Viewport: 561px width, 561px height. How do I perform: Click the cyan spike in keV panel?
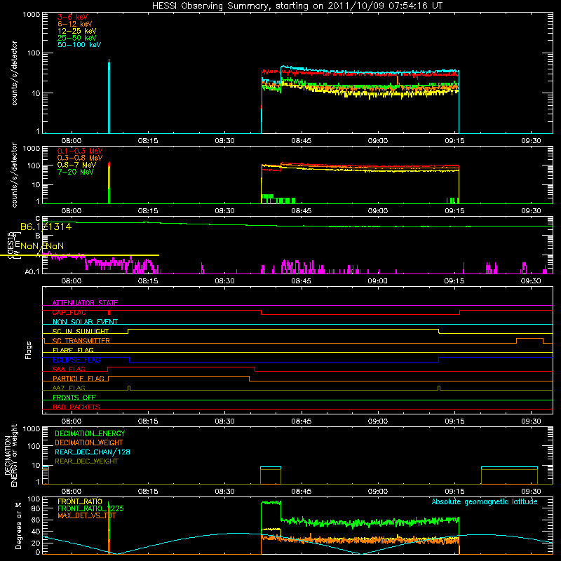(x=109, y=97)
